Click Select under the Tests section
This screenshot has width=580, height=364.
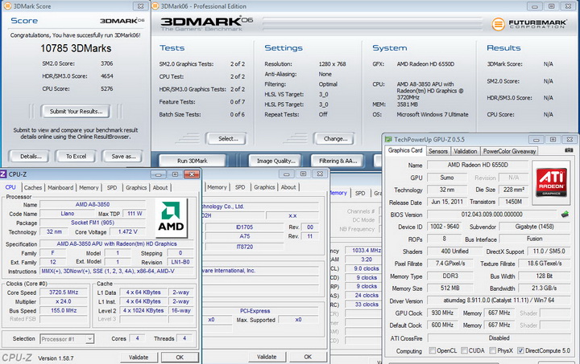click(x=228, y=138)
